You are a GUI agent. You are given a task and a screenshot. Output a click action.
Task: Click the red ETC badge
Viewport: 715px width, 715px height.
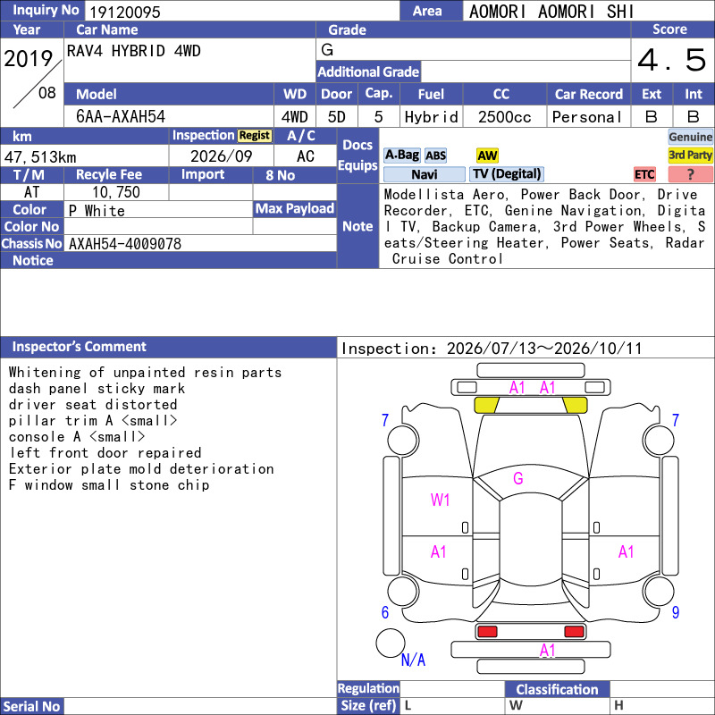pyautogui.click(x=644, y=174)
